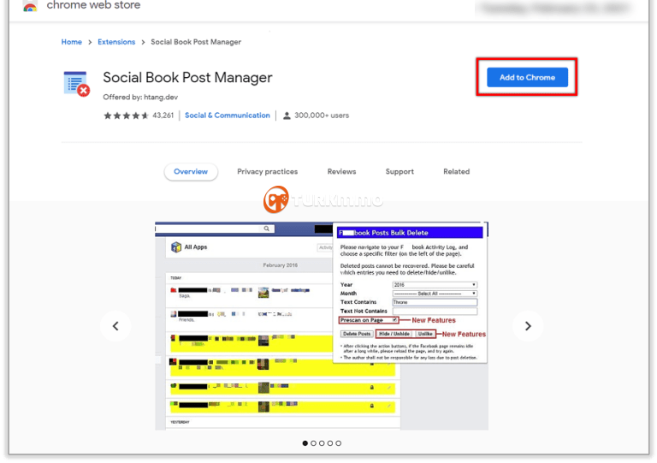Click the Social Book Post Manager extension icon
Image resolution: width=657 pixels, height=463 pixels.
77,84
